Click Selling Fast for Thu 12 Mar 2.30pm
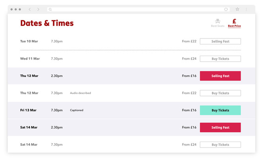This screenshot has width=263, height=160. tap(220, 76)
